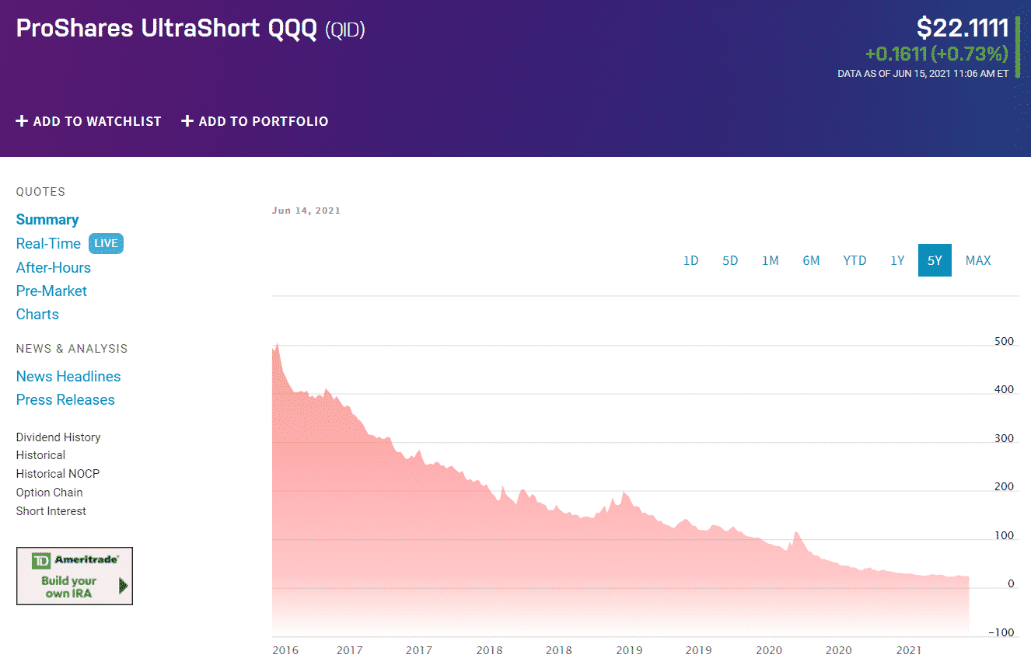Click the Build your own IRA ad text
This screenshot has width=1031, height=665.
69,587
